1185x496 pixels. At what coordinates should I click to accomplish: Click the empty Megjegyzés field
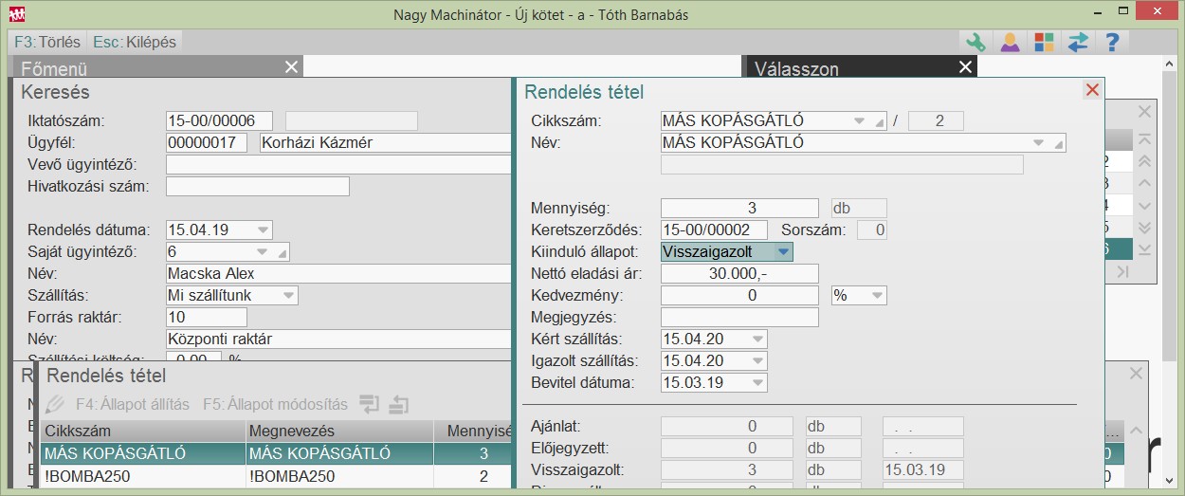point(739,318)
